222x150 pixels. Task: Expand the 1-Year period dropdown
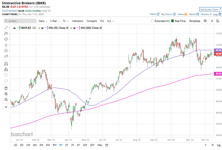[55, 21]
